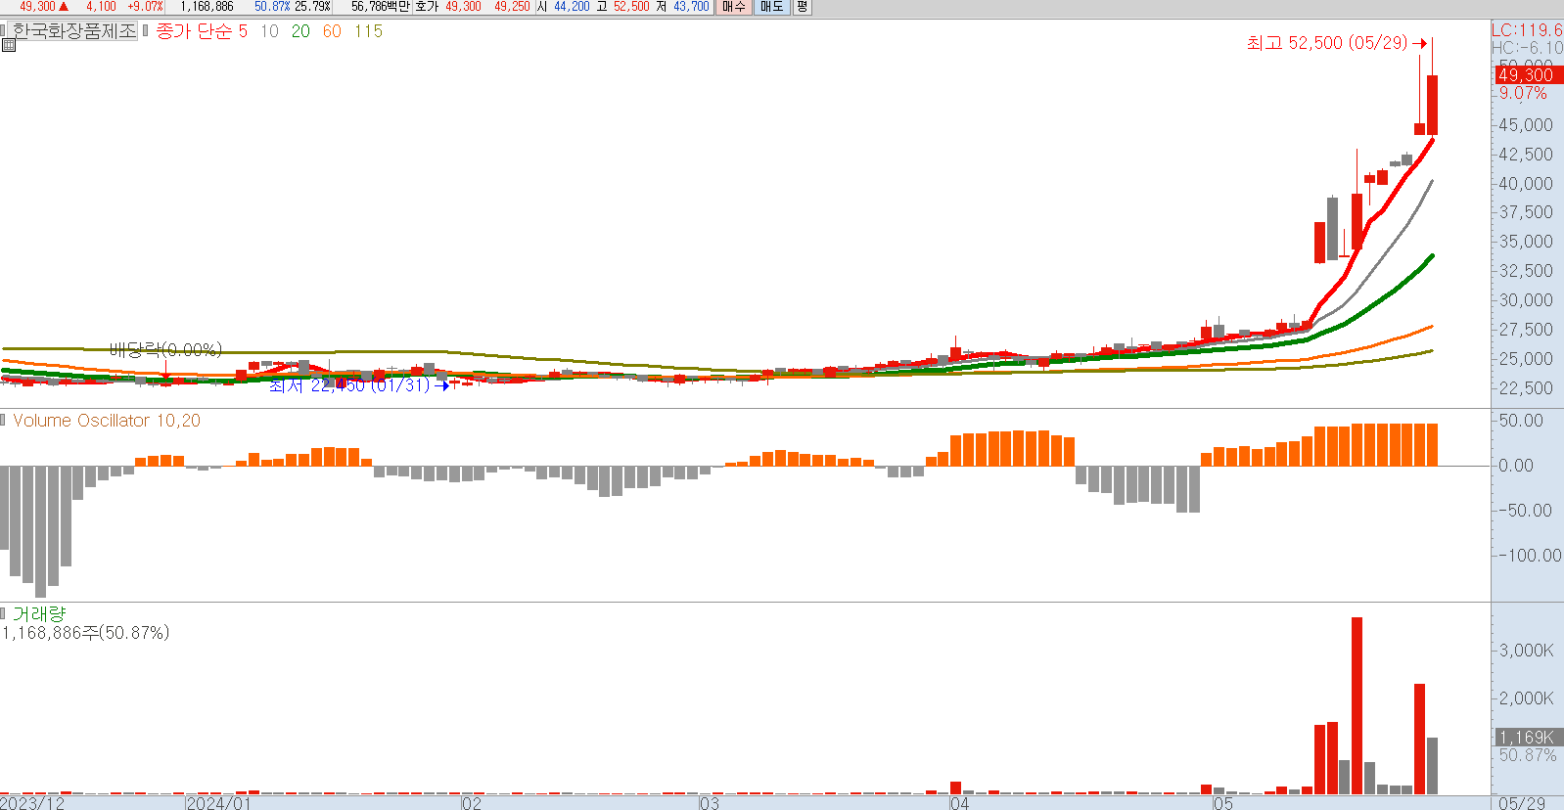Viewport: 1564px width, 810px height.
Task: Click the 05/29 date at axis corner
Action: 1522,803
